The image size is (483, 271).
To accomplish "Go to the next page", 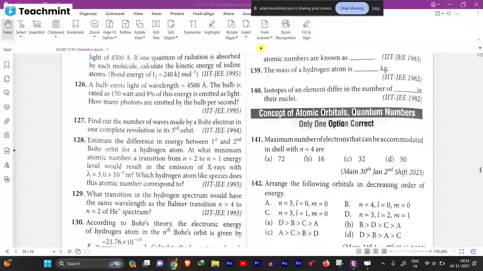I will (x=60, y=251).
